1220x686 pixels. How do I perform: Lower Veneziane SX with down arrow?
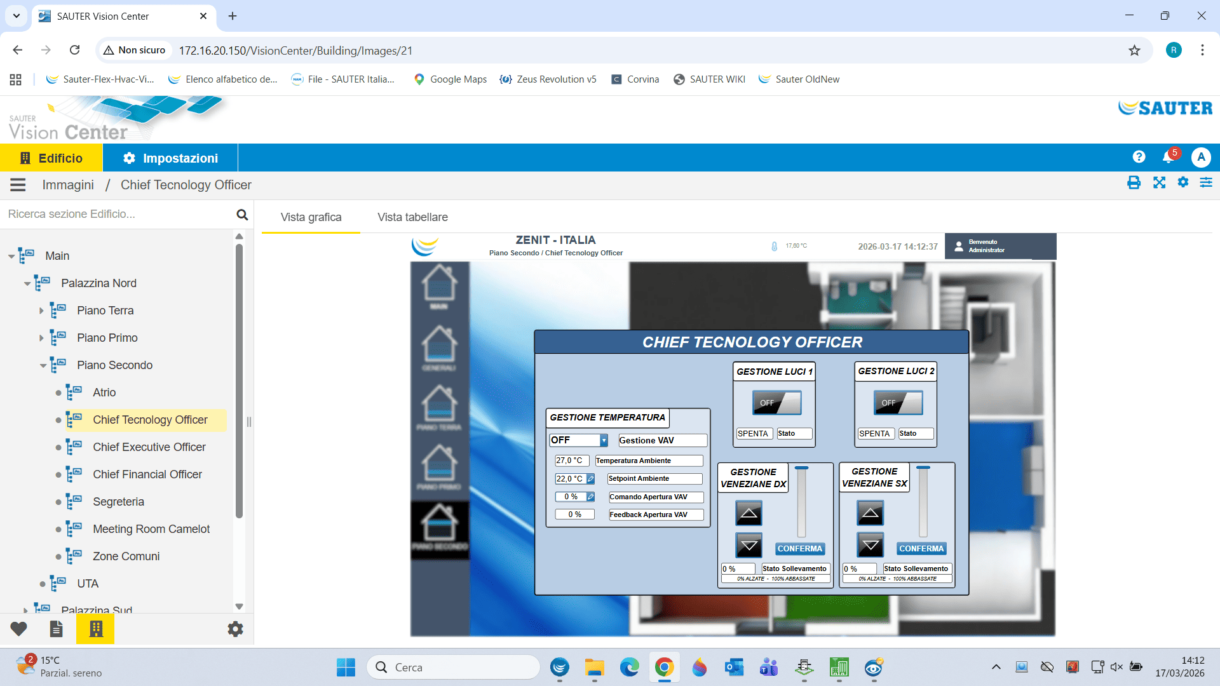click(x=870, y=545)
